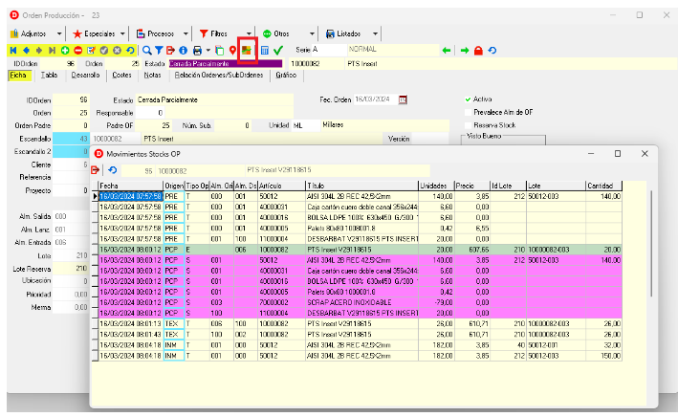Enable Prevalece Alm de OF checkbox
The height and width of the screenshot is (417, 678).
[469, 112]
